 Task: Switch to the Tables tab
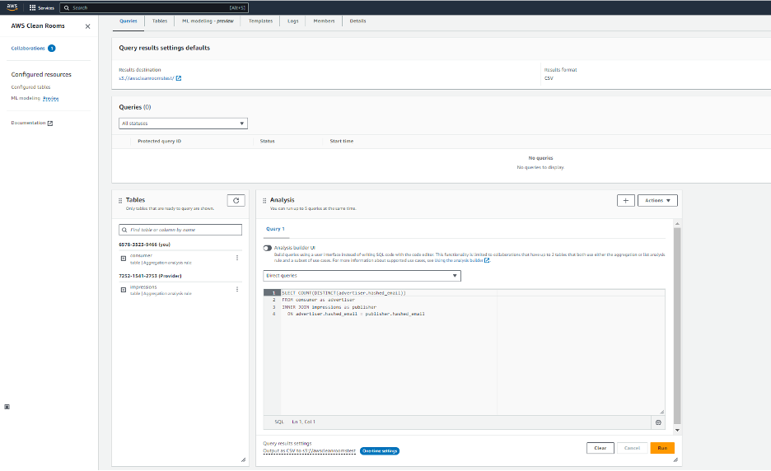159,21
